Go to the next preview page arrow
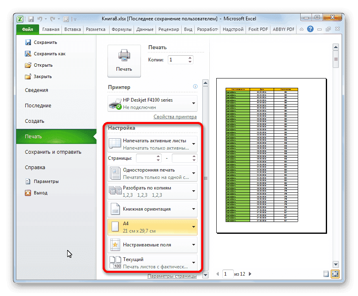Viewport: 358px width, 296px height. [x=250, y=274]
